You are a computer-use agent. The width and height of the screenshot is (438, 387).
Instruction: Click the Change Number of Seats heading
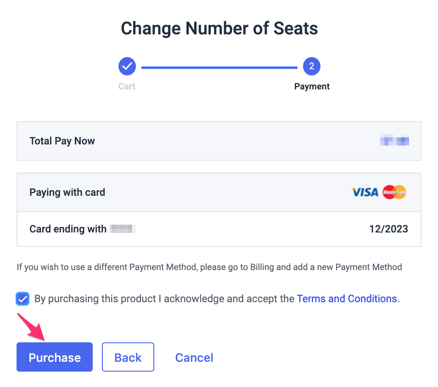coord(219,28)
